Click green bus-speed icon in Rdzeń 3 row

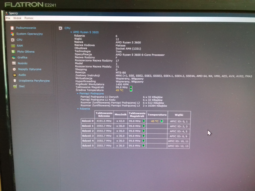coord(143,136)
